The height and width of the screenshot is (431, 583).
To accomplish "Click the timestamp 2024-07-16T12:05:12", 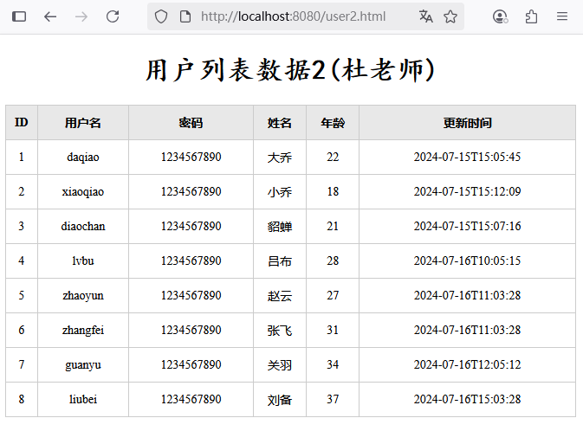I will coord(467,365).
